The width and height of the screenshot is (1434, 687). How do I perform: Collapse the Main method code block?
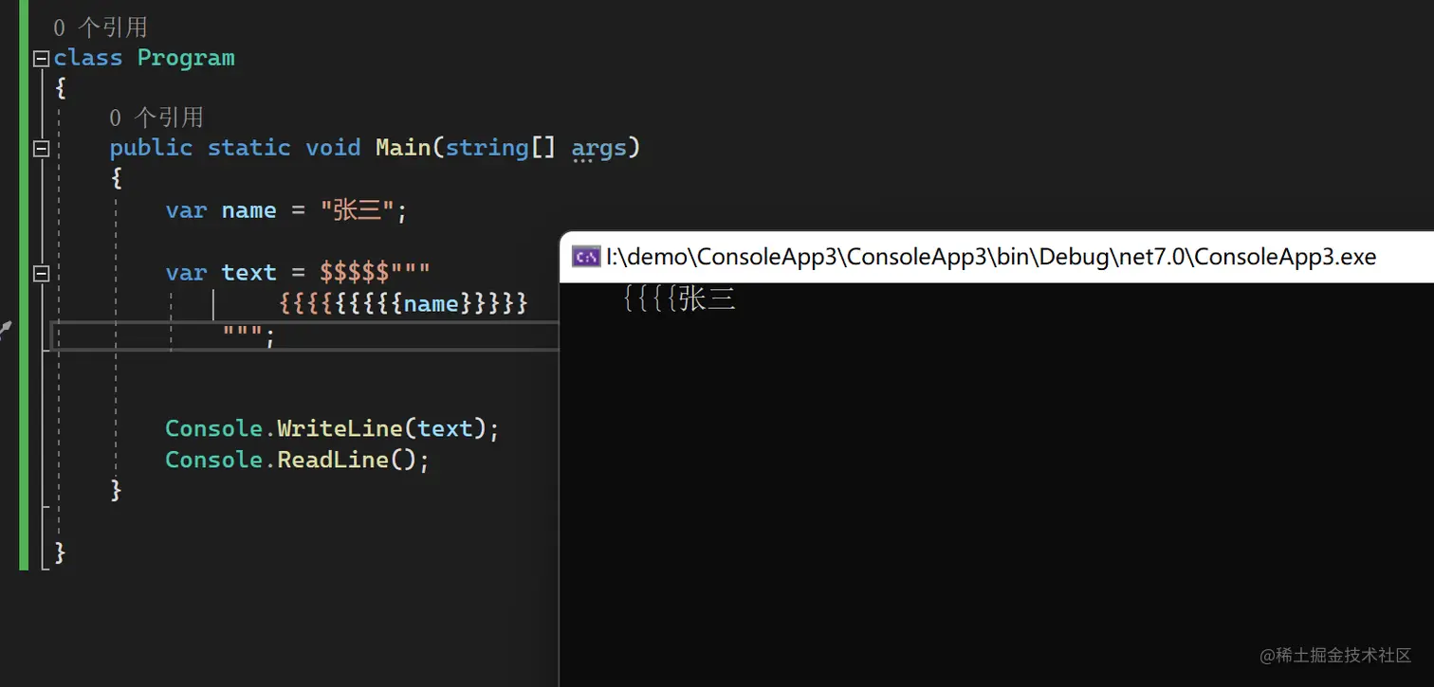pyautogui.click(x=41, y=149)
